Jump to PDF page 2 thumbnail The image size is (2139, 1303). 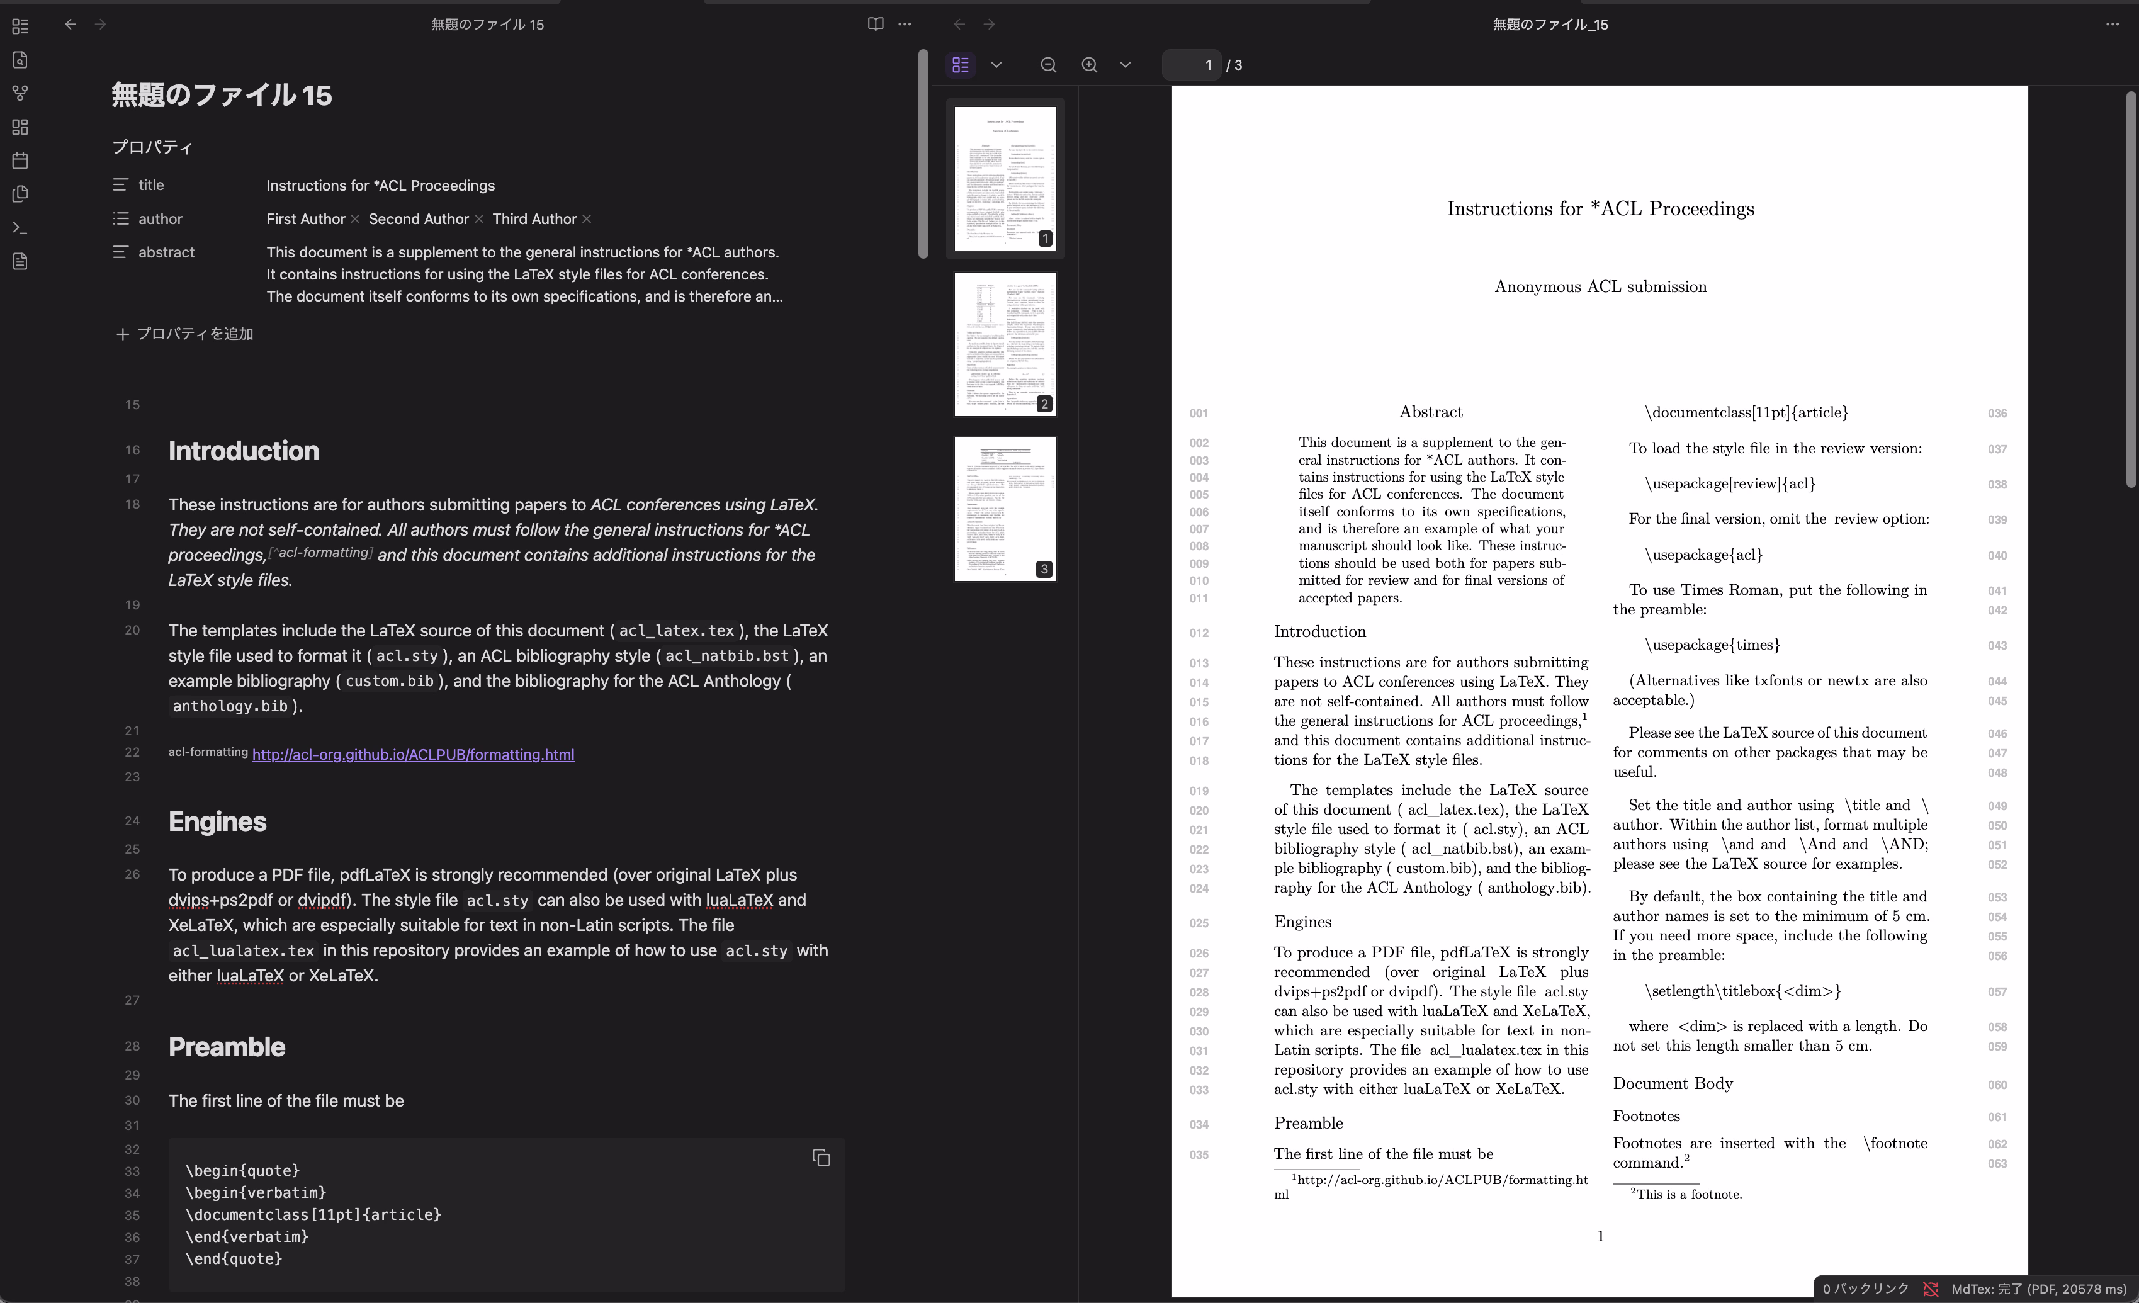click(1005, 344)
